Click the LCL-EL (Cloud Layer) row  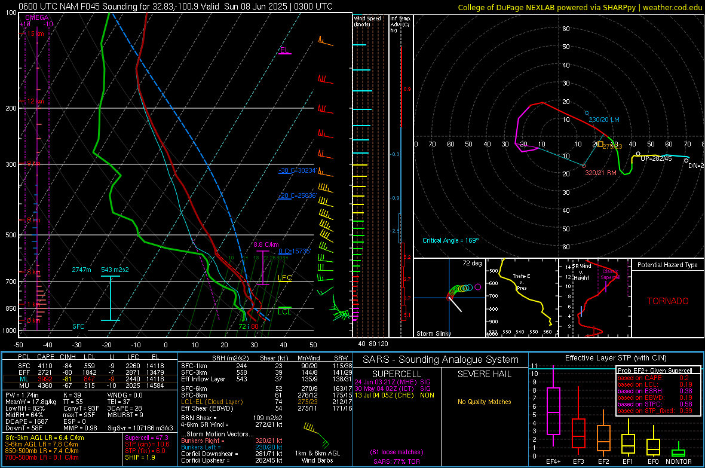266,402
